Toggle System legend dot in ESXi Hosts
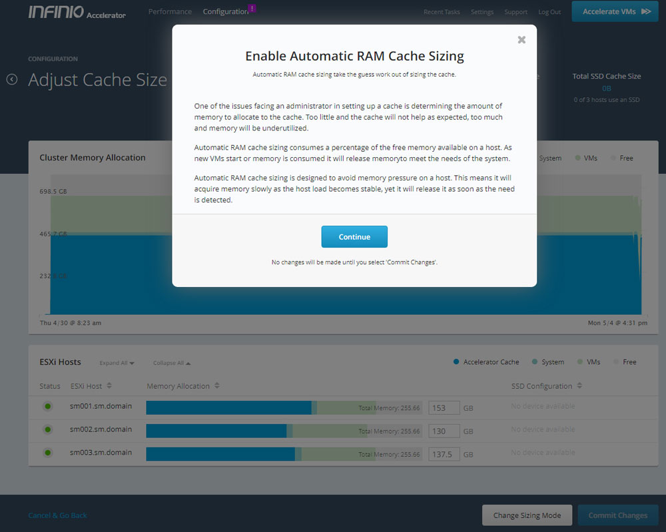The height and width of the screenshot is (532, 666). tap(535, 362)
